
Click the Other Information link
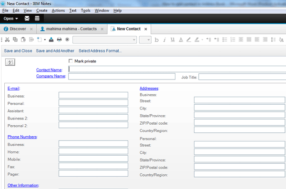pos(23,185)
